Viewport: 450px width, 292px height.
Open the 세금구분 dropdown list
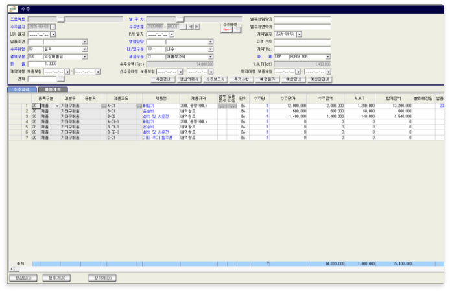[x=210, y=56]
